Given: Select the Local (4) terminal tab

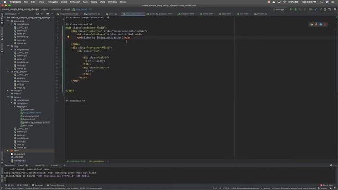Looking at the screenshot, I should (23, 165).
